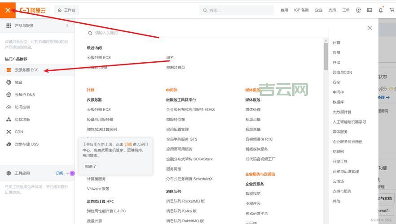396x224 pixels.
Task: Open the 工单 menu in header
Action: (x=346, y=10)
